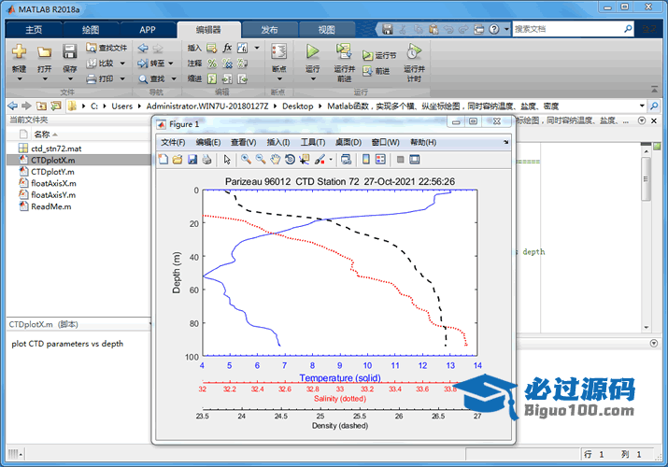Expand the 打印 dropdown arrow
Image resolution: width=668 pixels, height=467 pixels.
tap(122, 79)
